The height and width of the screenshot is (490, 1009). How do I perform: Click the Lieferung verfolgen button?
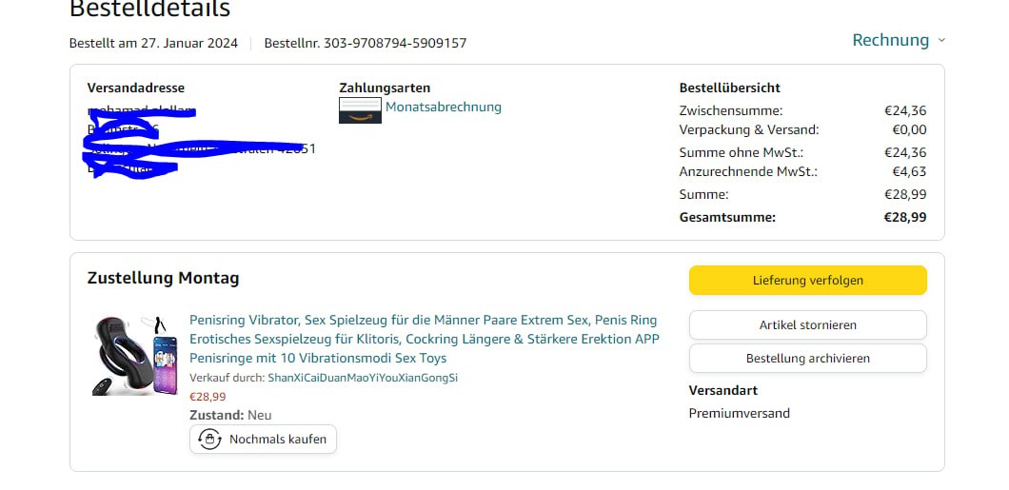[x=807, y=281]
